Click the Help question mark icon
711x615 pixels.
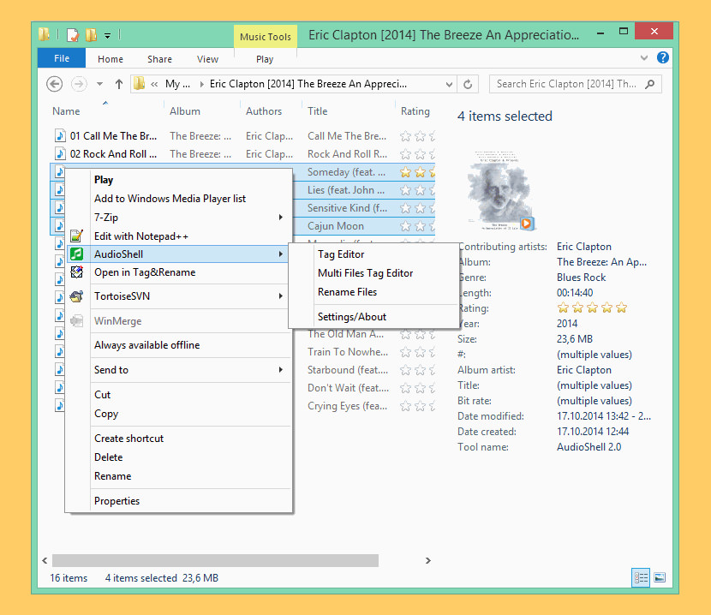[662, 58]
